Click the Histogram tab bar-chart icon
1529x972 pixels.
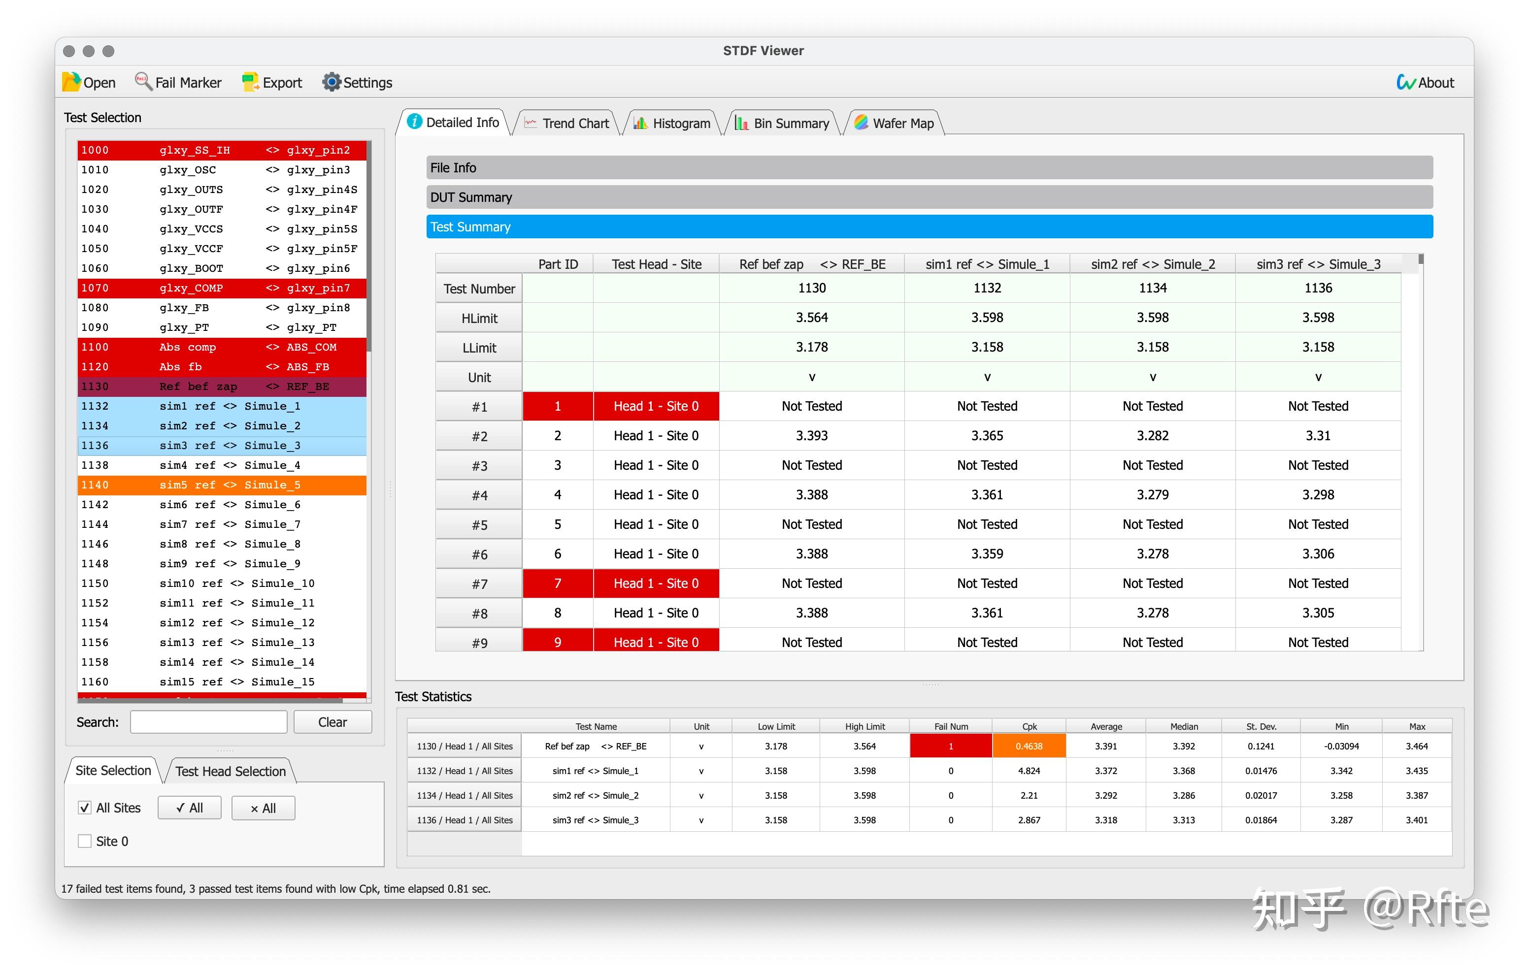(640, 123)
